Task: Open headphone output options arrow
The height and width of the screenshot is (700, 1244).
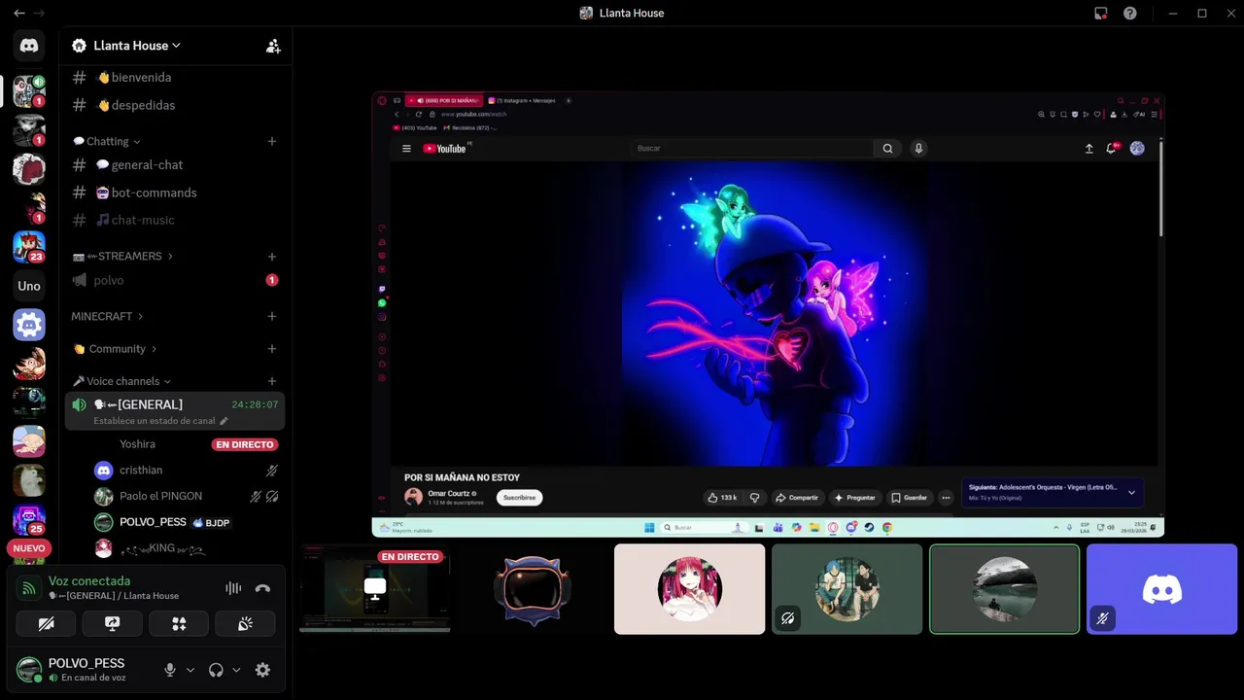Action: tap(236, 670)
